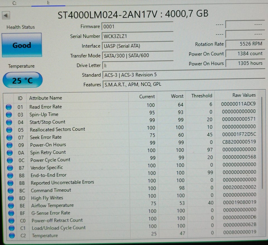
Task: Click the Health Status label
Action: (x=21, y=27)
